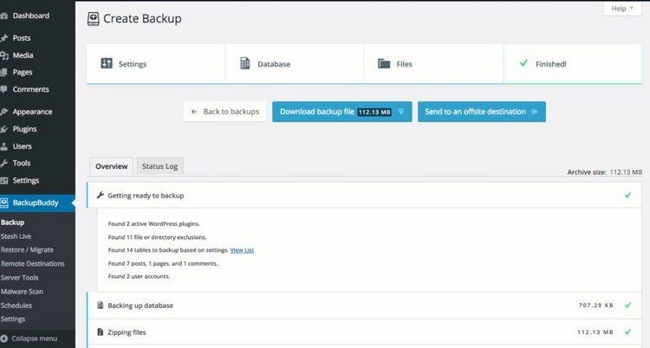Click the Getting ready to backup checkmark
Image resolution: width=650 pixels, height=348 pixels.
[x=627, y=195]
